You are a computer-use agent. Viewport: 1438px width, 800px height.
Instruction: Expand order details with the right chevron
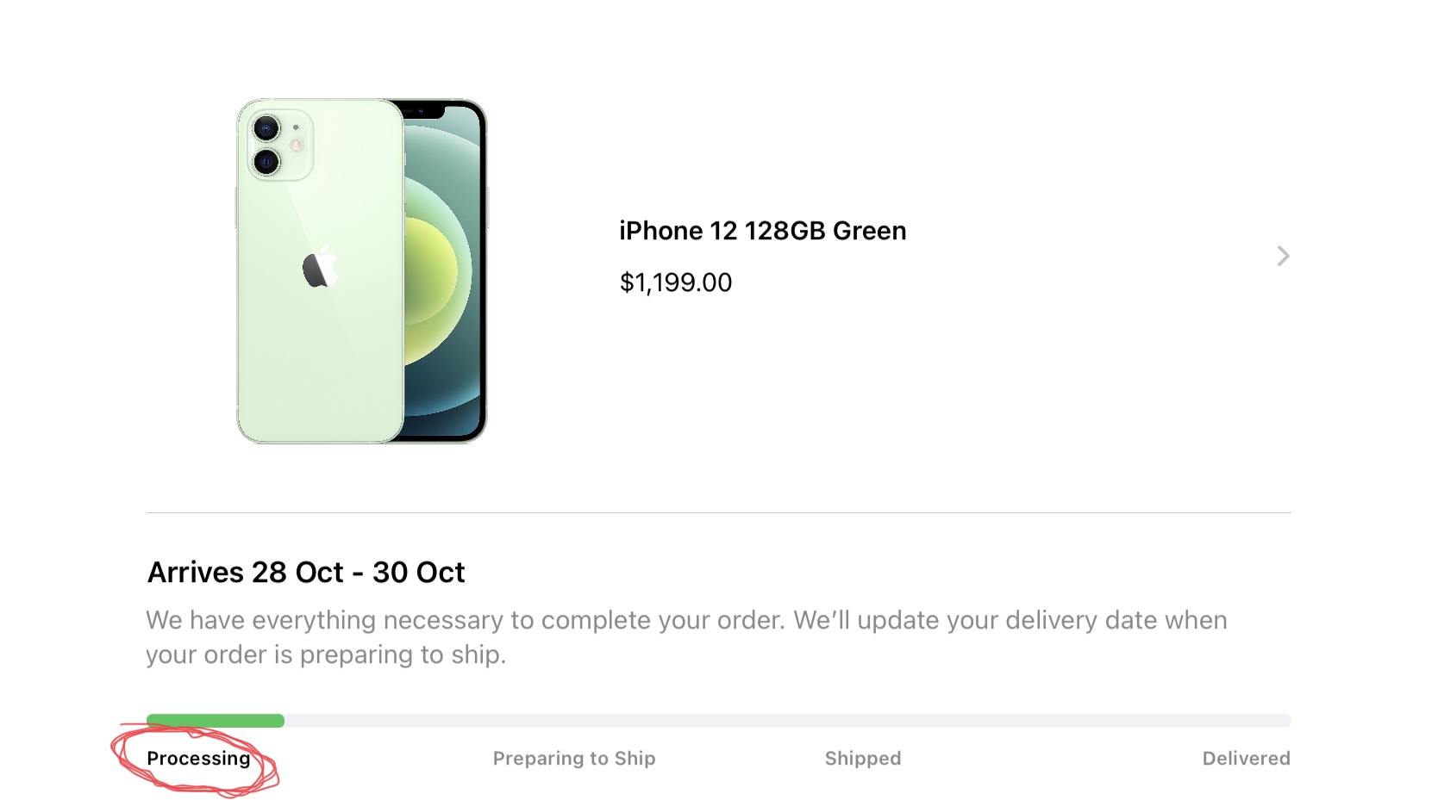[1283, 256]
